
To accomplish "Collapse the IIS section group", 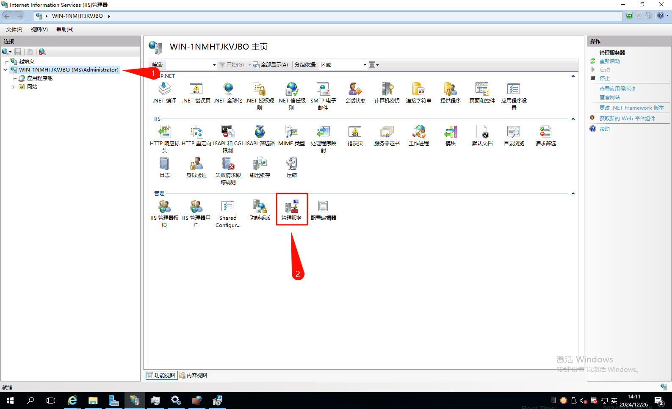I will click(x=573, y=119).
